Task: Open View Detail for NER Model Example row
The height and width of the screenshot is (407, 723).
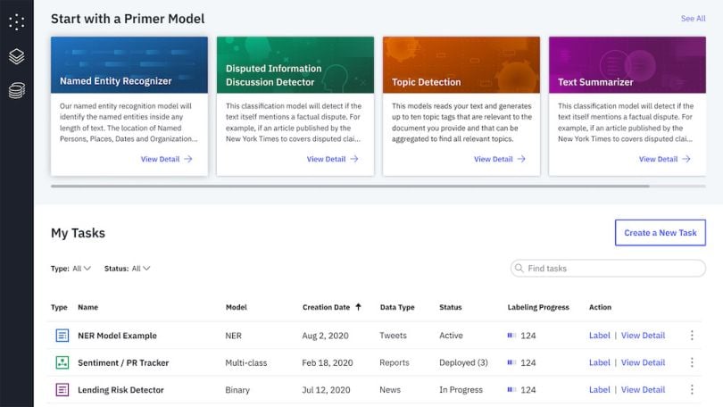Action: point(643,335)
